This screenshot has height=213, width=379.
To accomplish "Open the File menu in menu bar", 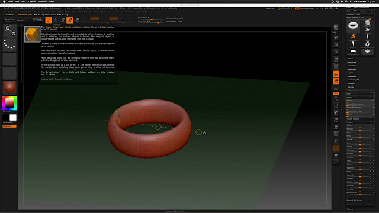I will click(x=17, y=1).
